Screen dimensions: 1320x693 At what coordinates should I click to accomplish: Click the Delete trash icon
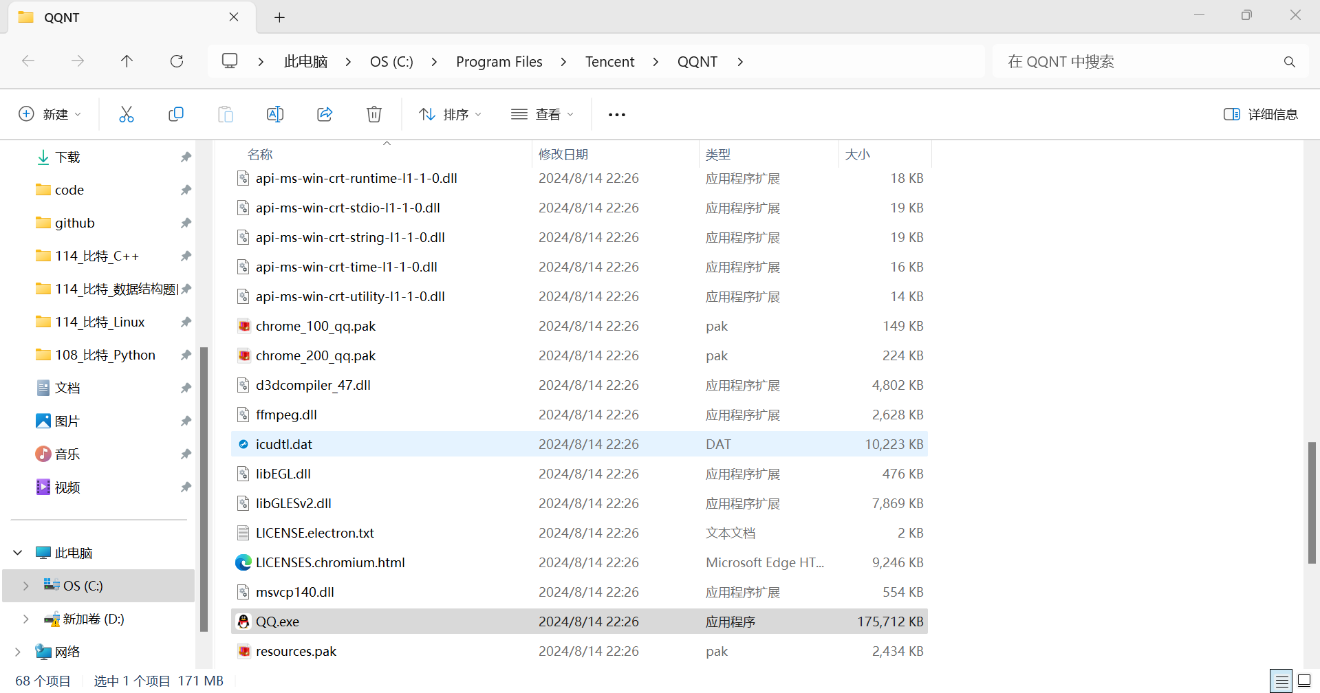(x=374, y=114)
